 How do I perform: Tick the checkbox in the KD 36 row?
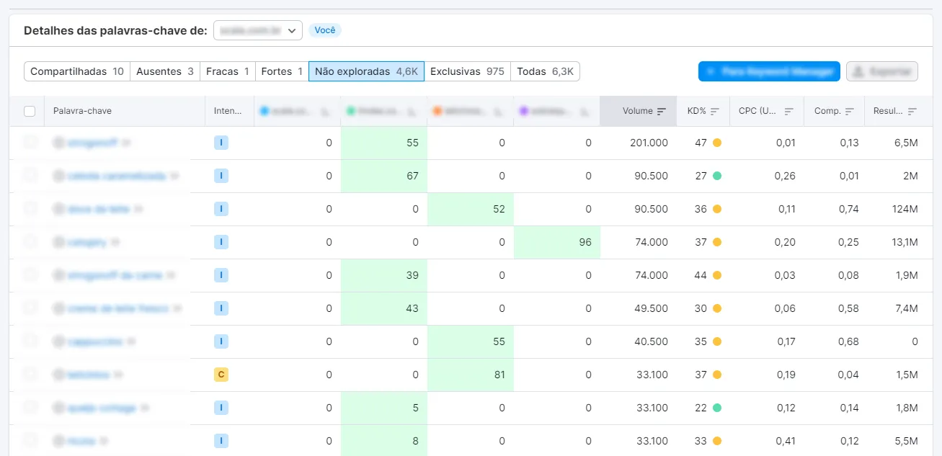[x=30, y=208]
